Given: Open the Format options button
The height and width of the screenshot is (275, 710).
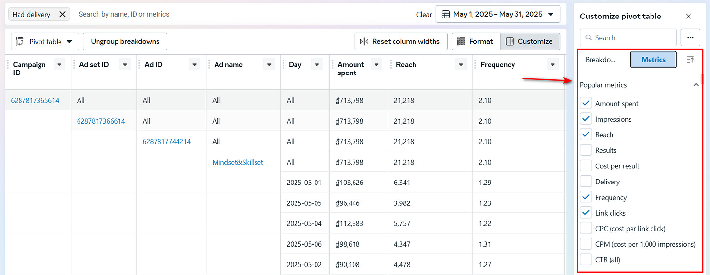Looking at the screenshot, I should (x=476, y=41).
